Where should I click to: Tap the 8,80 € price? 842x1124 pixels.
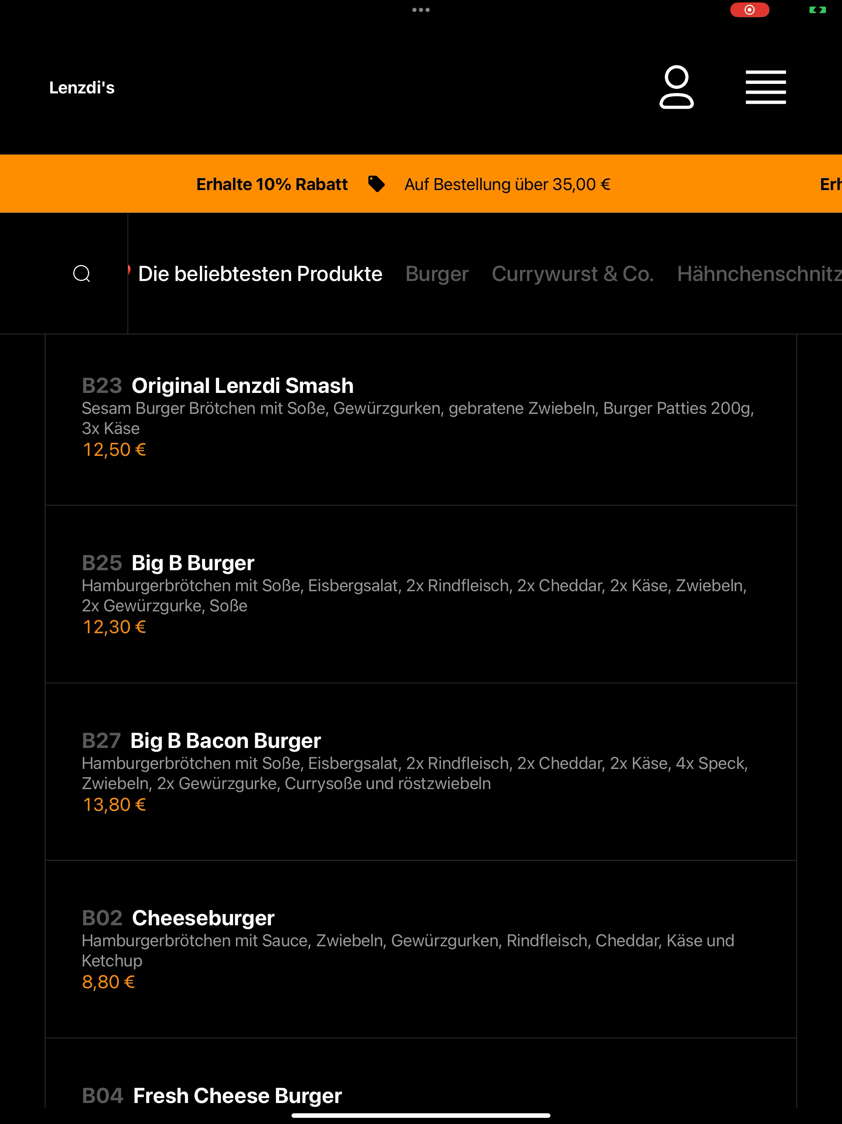pyautogui.click(x=108, y=982)
